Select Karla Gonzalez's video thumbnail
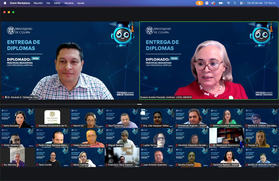Image resolution: width=279 pixels, height=181 pixels. click(18, 118)
